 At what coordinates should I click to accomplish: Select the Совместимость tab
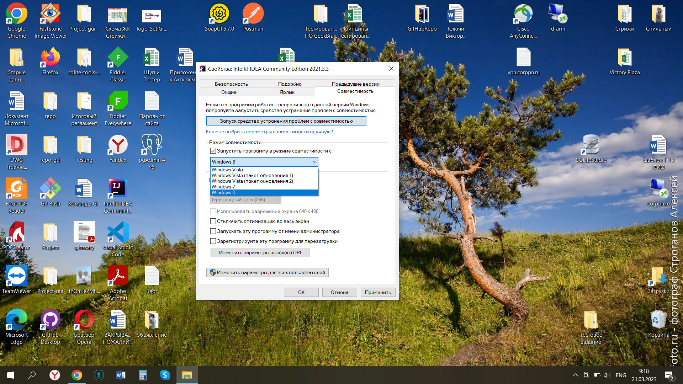[355, 91]
